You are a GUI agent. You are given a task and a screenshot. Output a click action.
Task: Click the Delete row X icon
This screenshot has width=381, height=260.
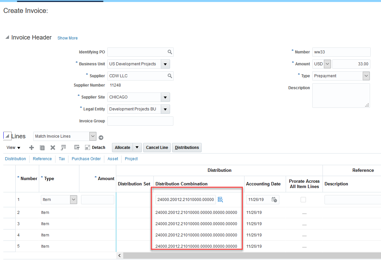(x=52, y=148)
